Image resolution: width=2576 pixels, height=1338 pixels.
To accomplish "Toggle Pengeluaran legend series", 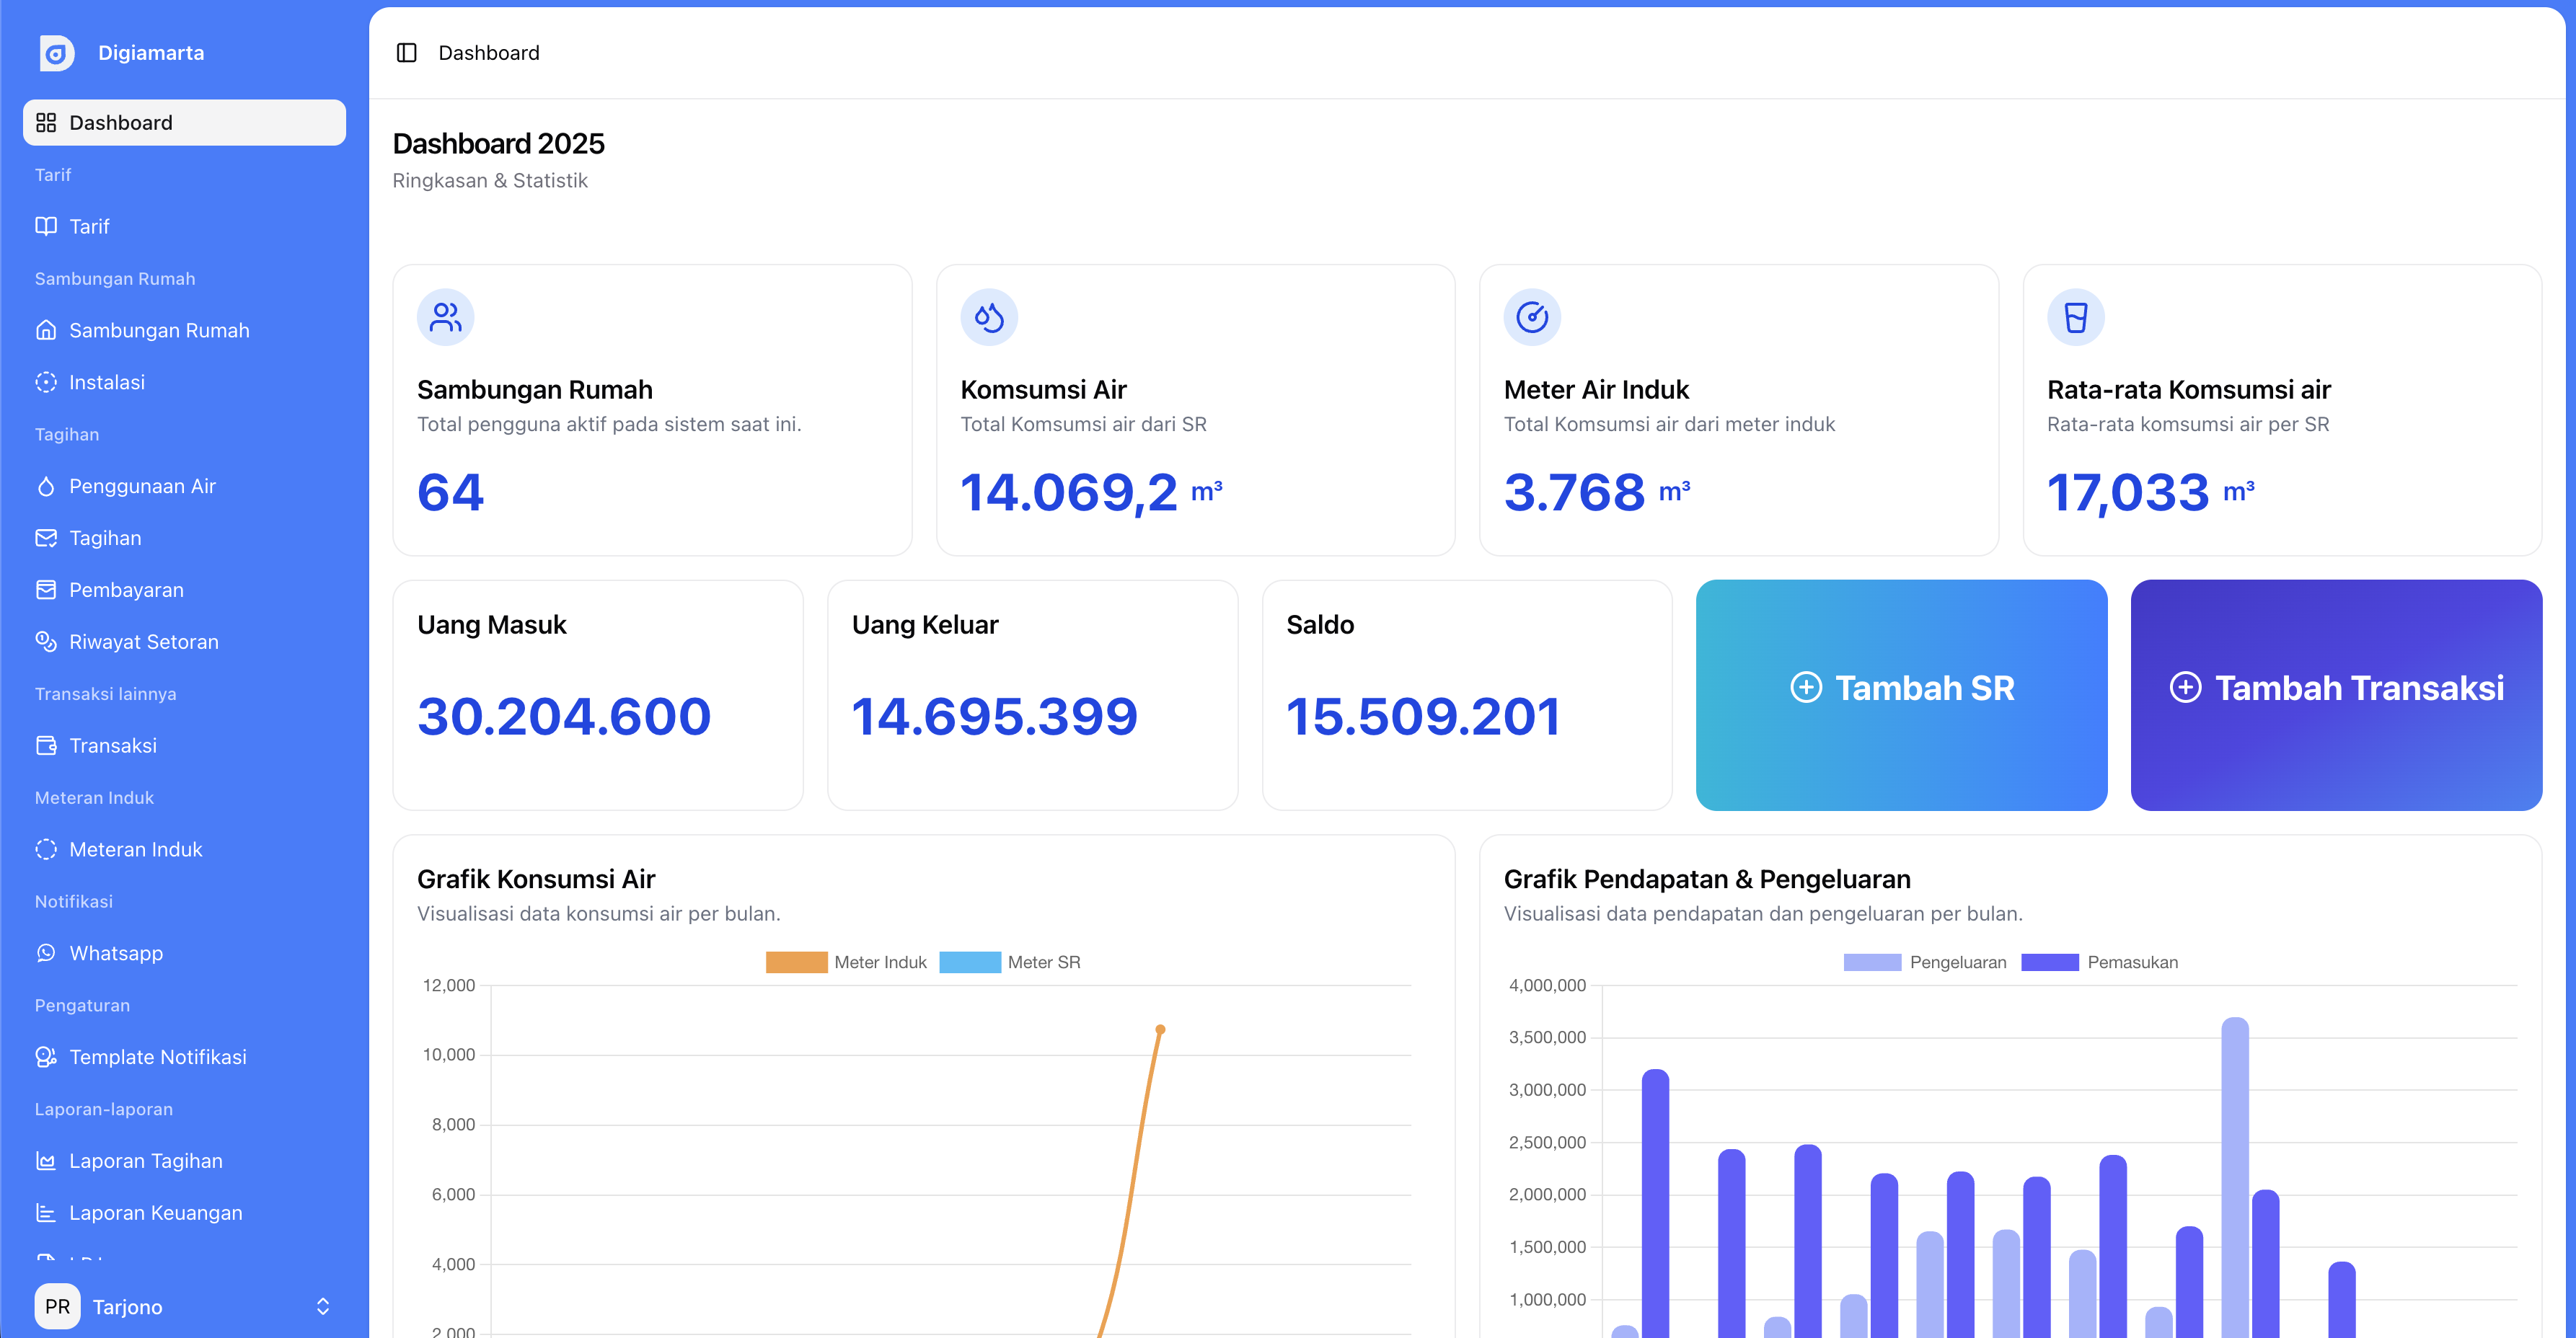I will click(x=1925, y=962).
